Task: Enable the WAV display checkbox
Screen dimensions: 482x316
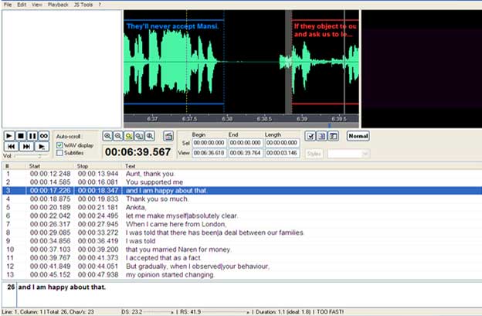Action: [60, 145]
